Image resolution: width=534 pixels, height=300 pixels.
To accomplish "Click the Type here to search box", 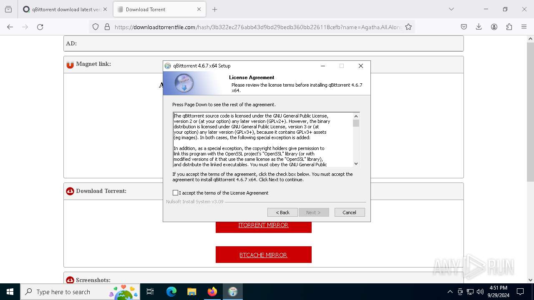I will coord(80,292).
